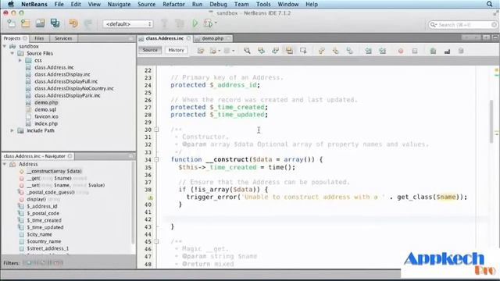Open the Source menu

coord(146,4)
